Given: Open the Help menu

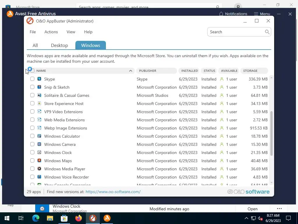Looking at the screenshot, I should [88, 32].
